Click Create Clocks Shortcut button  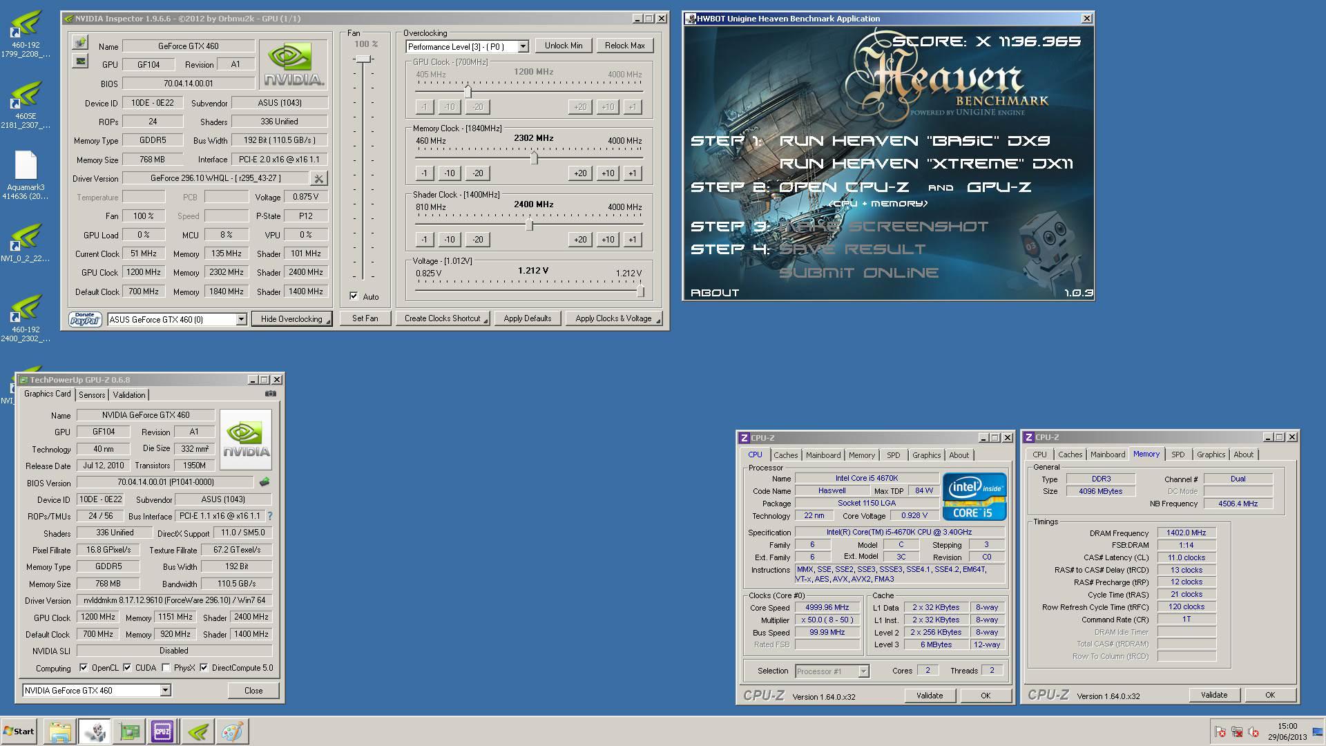[443, 318]
